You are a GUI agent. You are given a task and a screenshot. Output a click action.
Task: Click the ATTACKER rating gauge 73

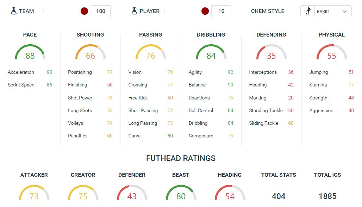click(x=34, y=193)
